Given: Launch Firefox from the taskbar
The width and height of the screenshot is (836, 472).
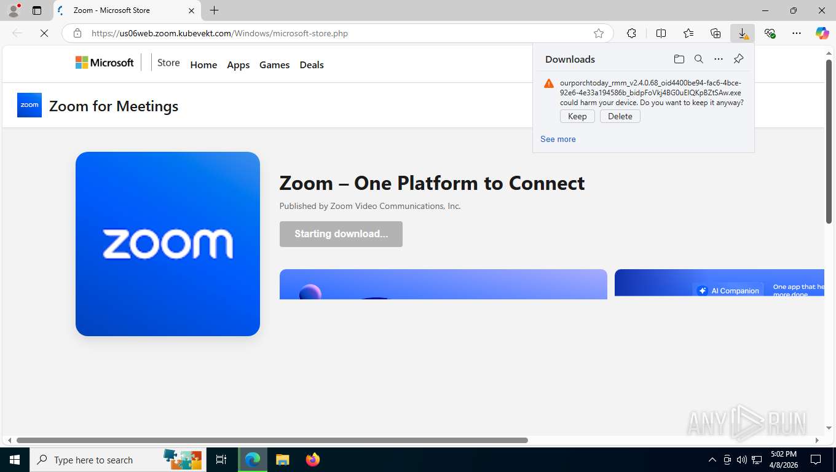Looking at the screenshot, I should tap(313, 460).
